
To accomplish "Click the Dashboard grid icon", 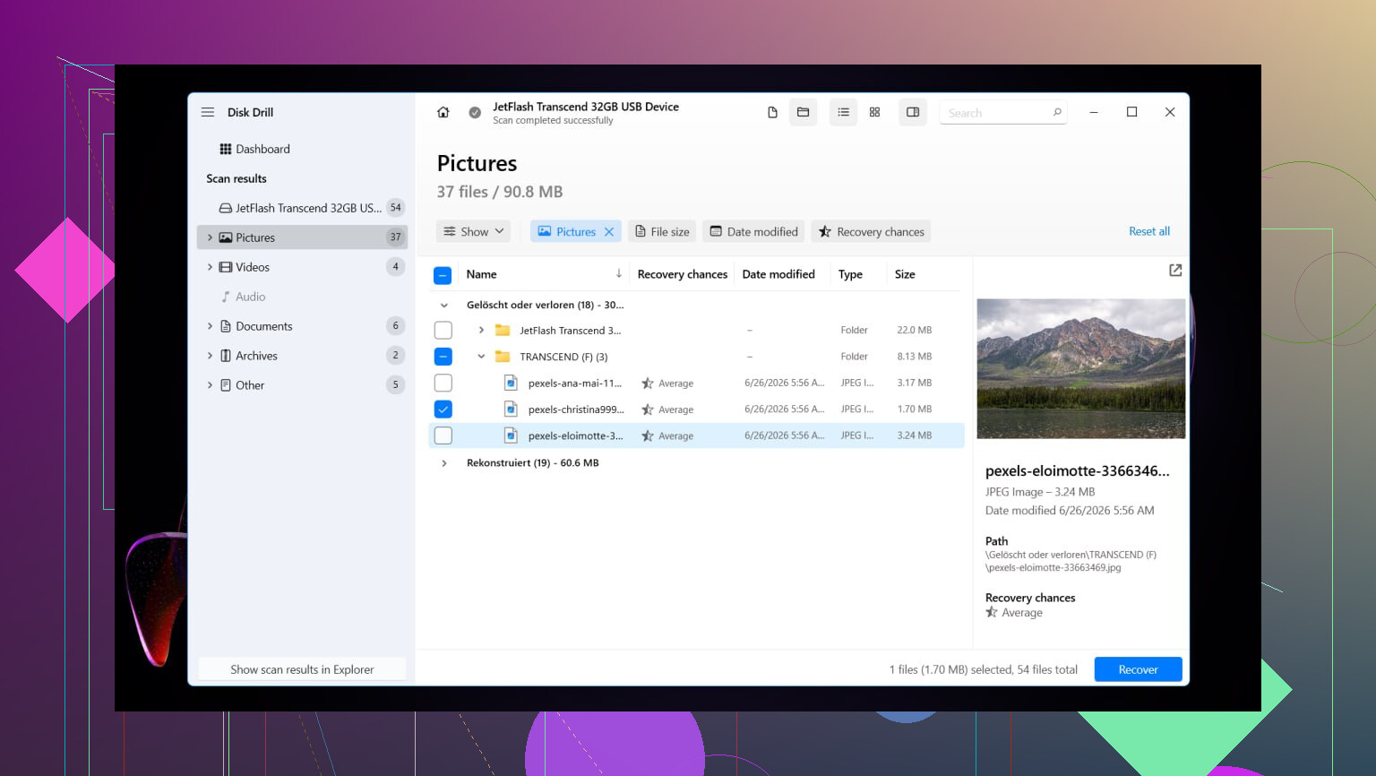I will 226,149.
